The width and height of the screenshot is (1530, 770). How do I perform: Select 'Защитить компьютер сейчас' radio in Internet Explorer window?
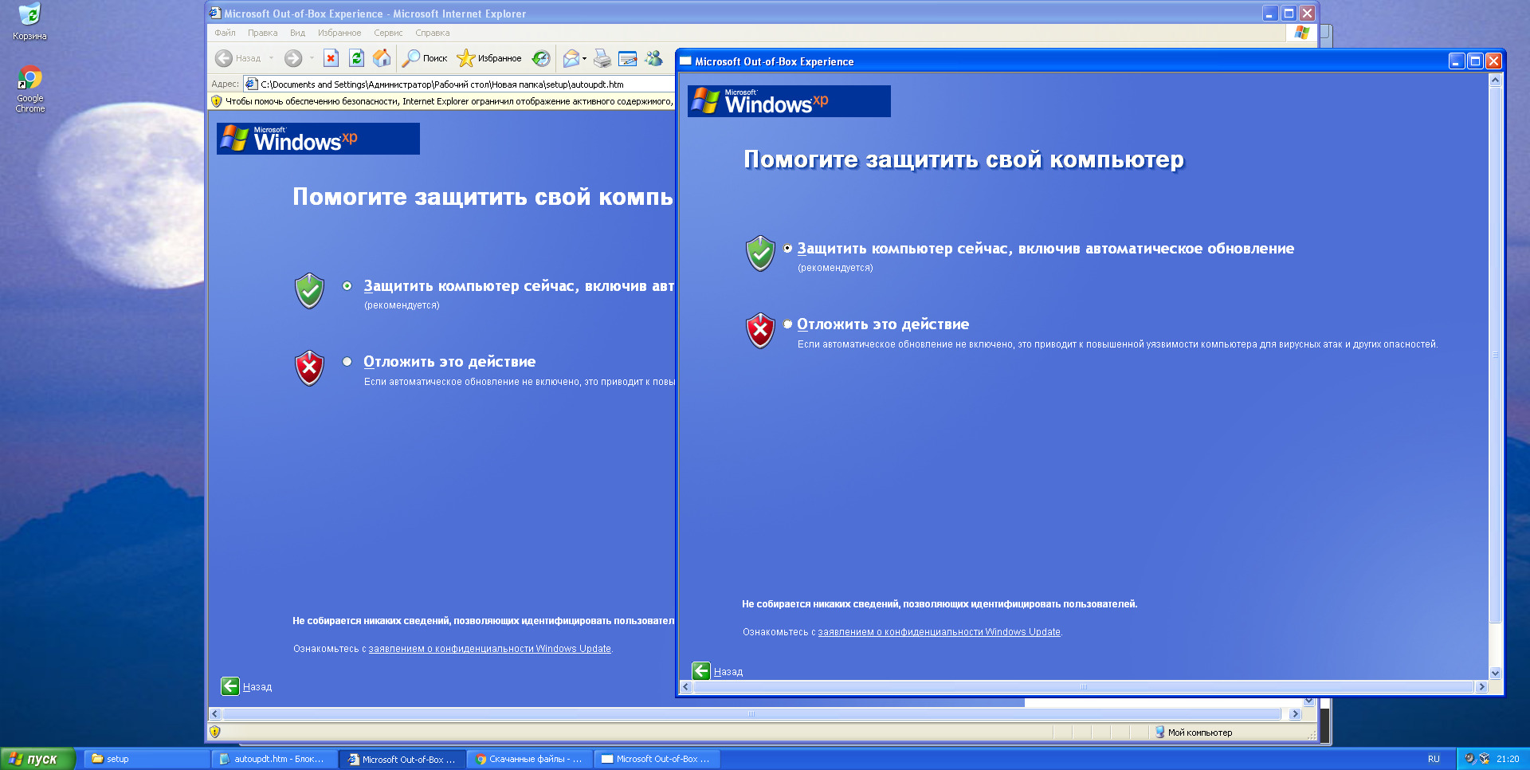pyautogui.click(x=347, y=286)
